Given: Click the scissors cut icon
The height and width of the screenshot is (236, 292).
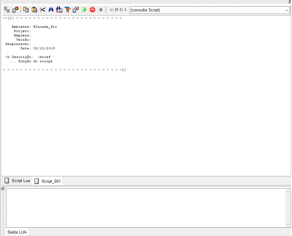Looking at the screenshot, I should click(x=43, y=10).
